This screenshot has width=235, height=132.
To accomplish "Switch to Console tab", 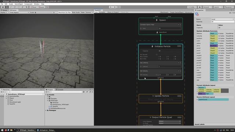I will pyautogui.click(x=59, y=89).
